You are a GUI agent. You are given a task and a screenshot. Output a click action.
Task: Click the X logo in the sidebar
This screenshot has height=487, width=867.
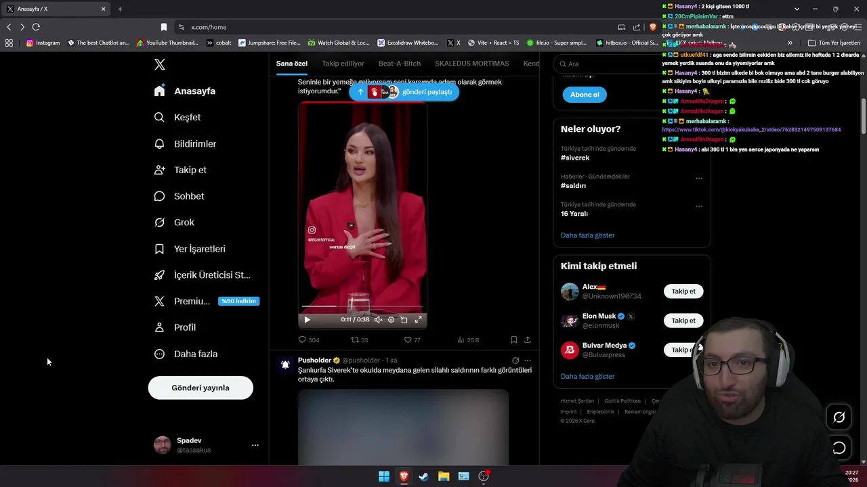point(159,64)
